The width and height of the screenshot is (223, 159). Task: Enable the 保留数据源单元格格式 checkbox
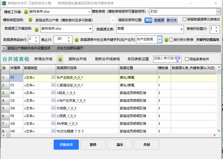point(184,19)
